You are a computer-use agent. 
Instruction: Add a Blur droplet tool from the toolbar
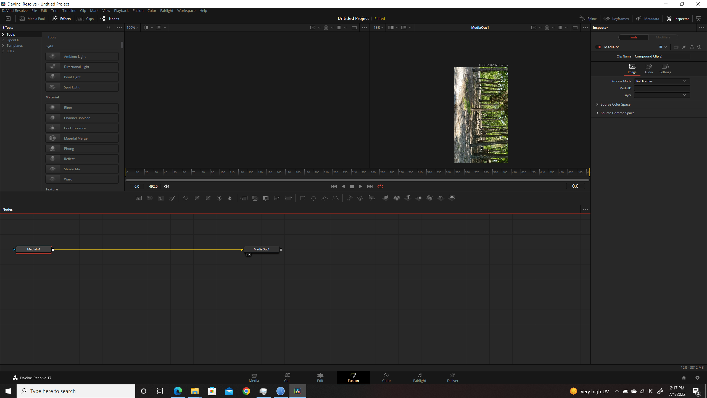tap(230, 198)
